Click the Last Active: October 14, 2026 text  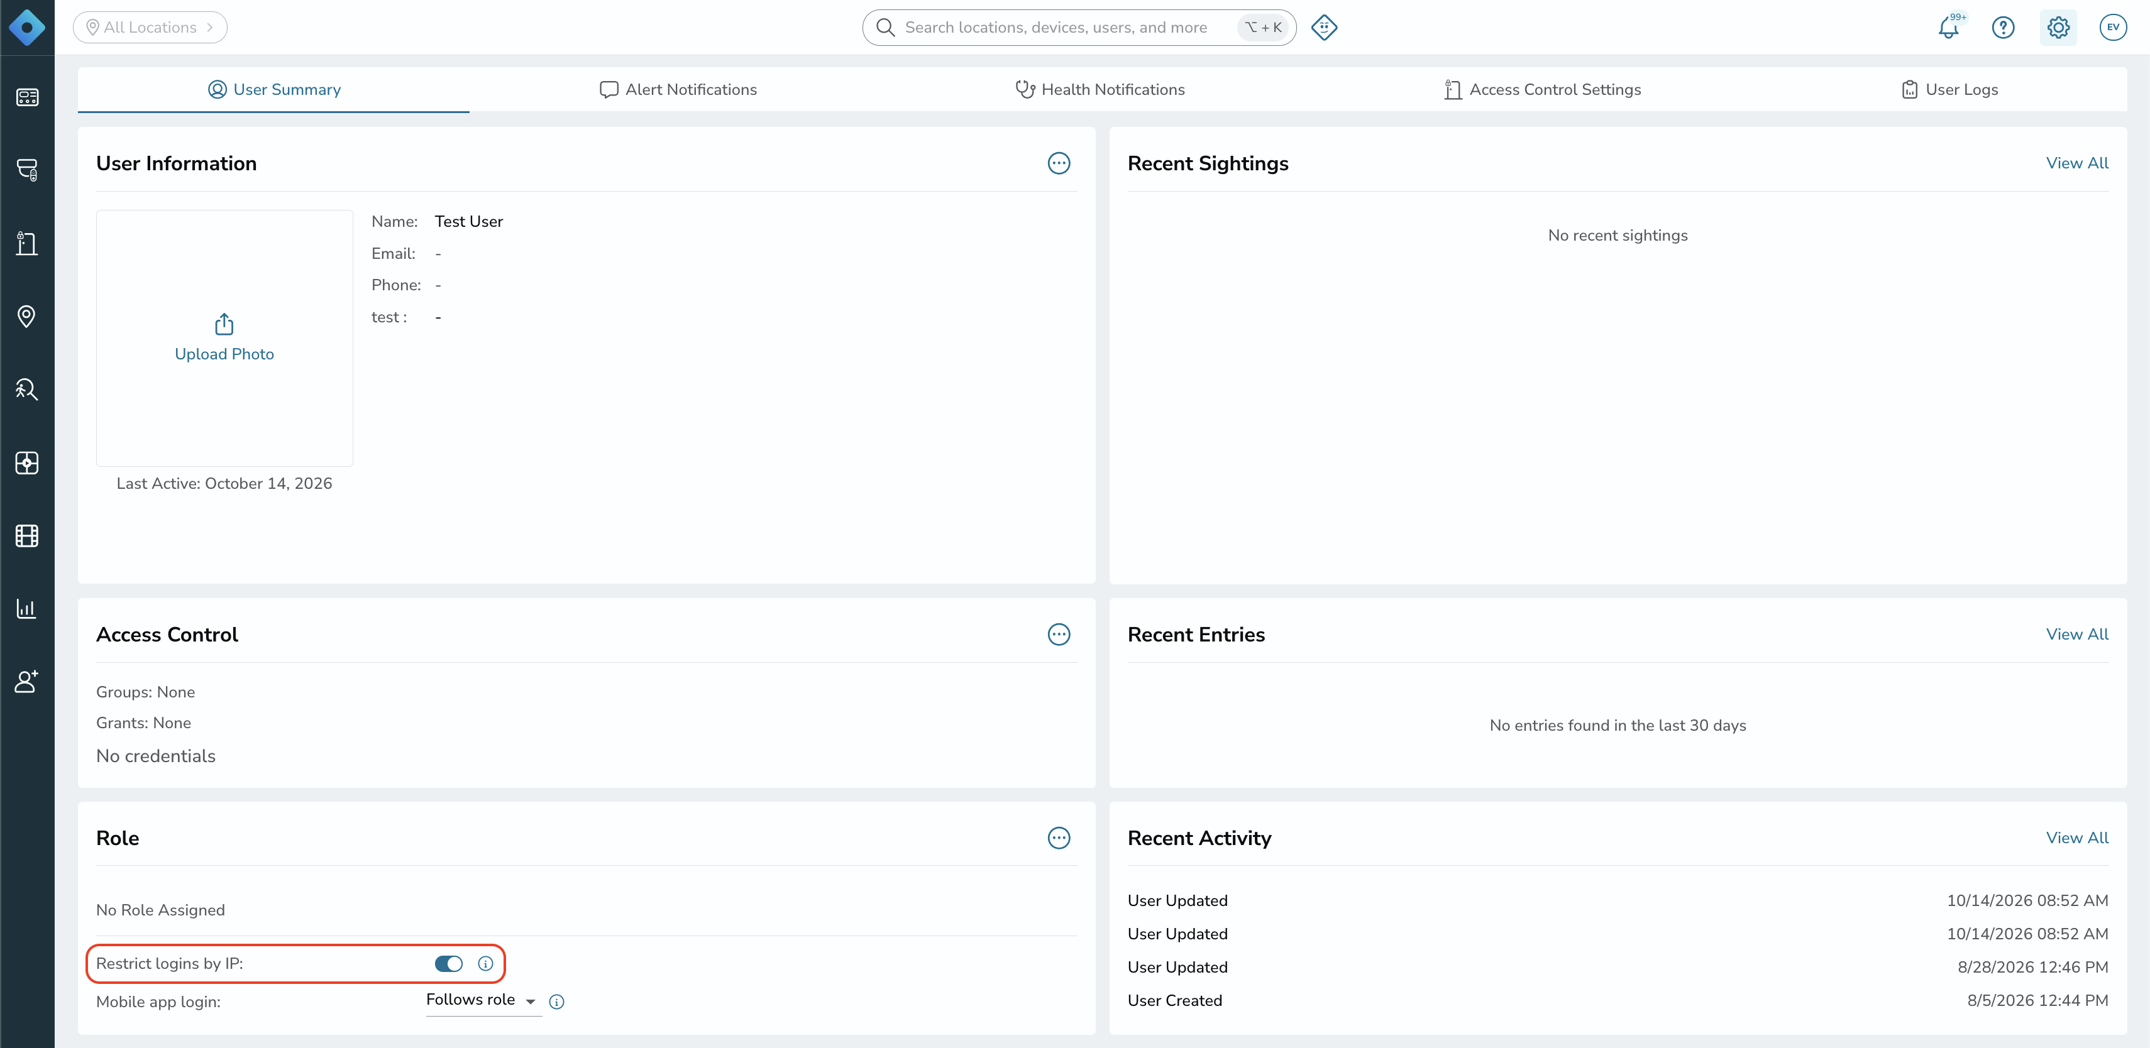pyautogui.click(x=224, y=484)
